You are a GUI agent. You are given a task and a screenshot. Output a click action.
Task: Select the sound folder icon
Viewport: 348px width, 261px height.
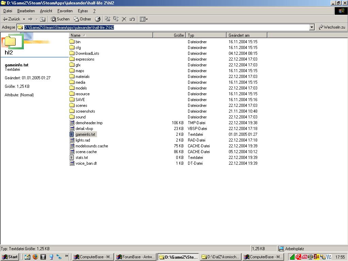[x=72, y=116]
